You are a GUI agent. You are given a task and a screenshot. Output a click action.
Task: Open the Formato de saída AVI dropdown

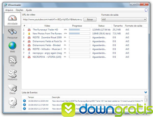(x=124, y=19)
